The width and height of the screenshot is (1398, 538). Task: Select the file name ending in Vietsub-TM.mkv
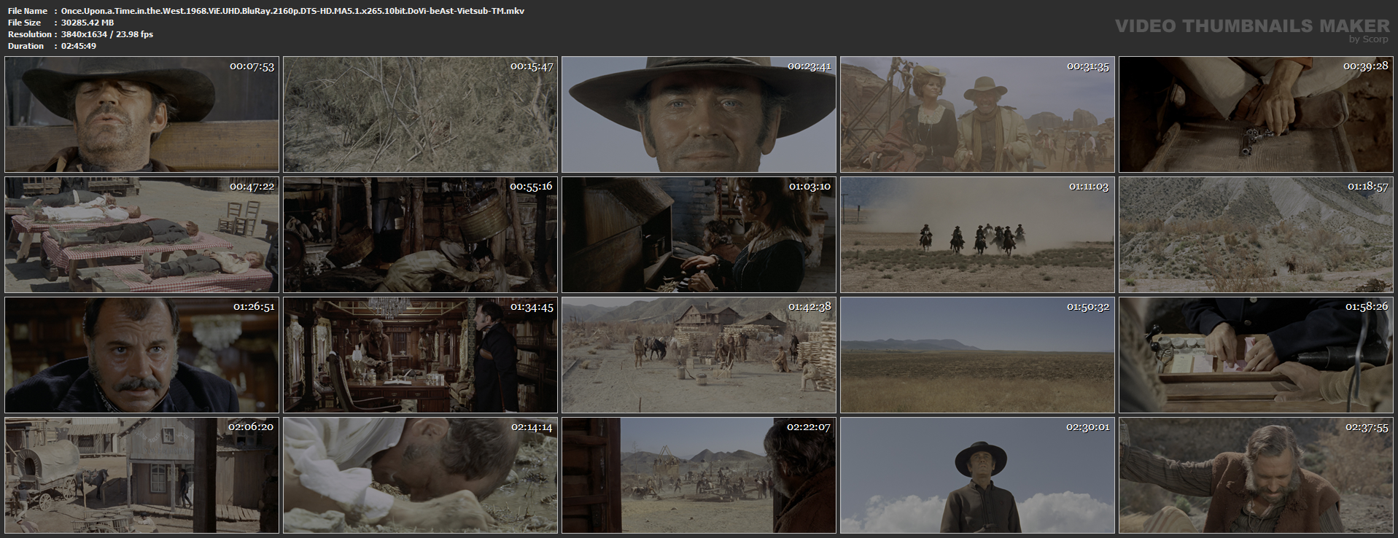coord(292,11)
